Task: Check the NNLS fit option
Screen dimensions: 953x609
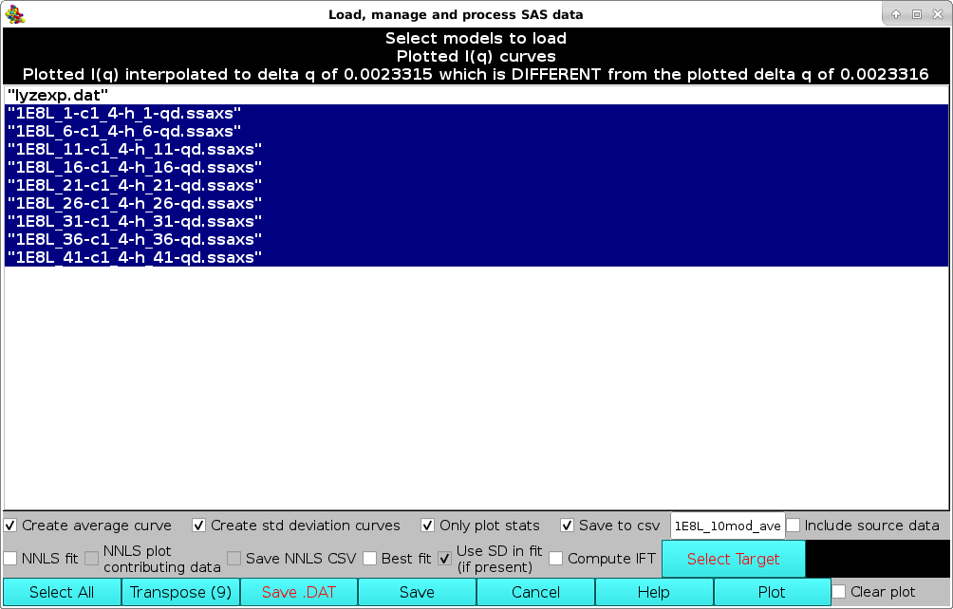Action: coord(10,559)
